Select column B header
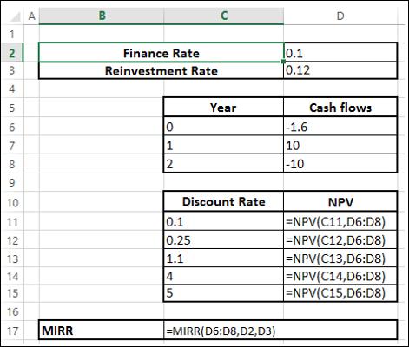Image resolution: width=409 pixels, height=347 pixels. pos(102,16)
